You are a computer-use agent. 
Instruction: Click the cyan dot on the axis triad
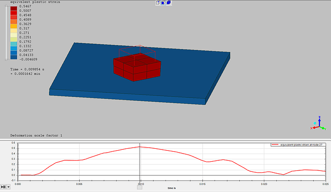click(315, 123)
